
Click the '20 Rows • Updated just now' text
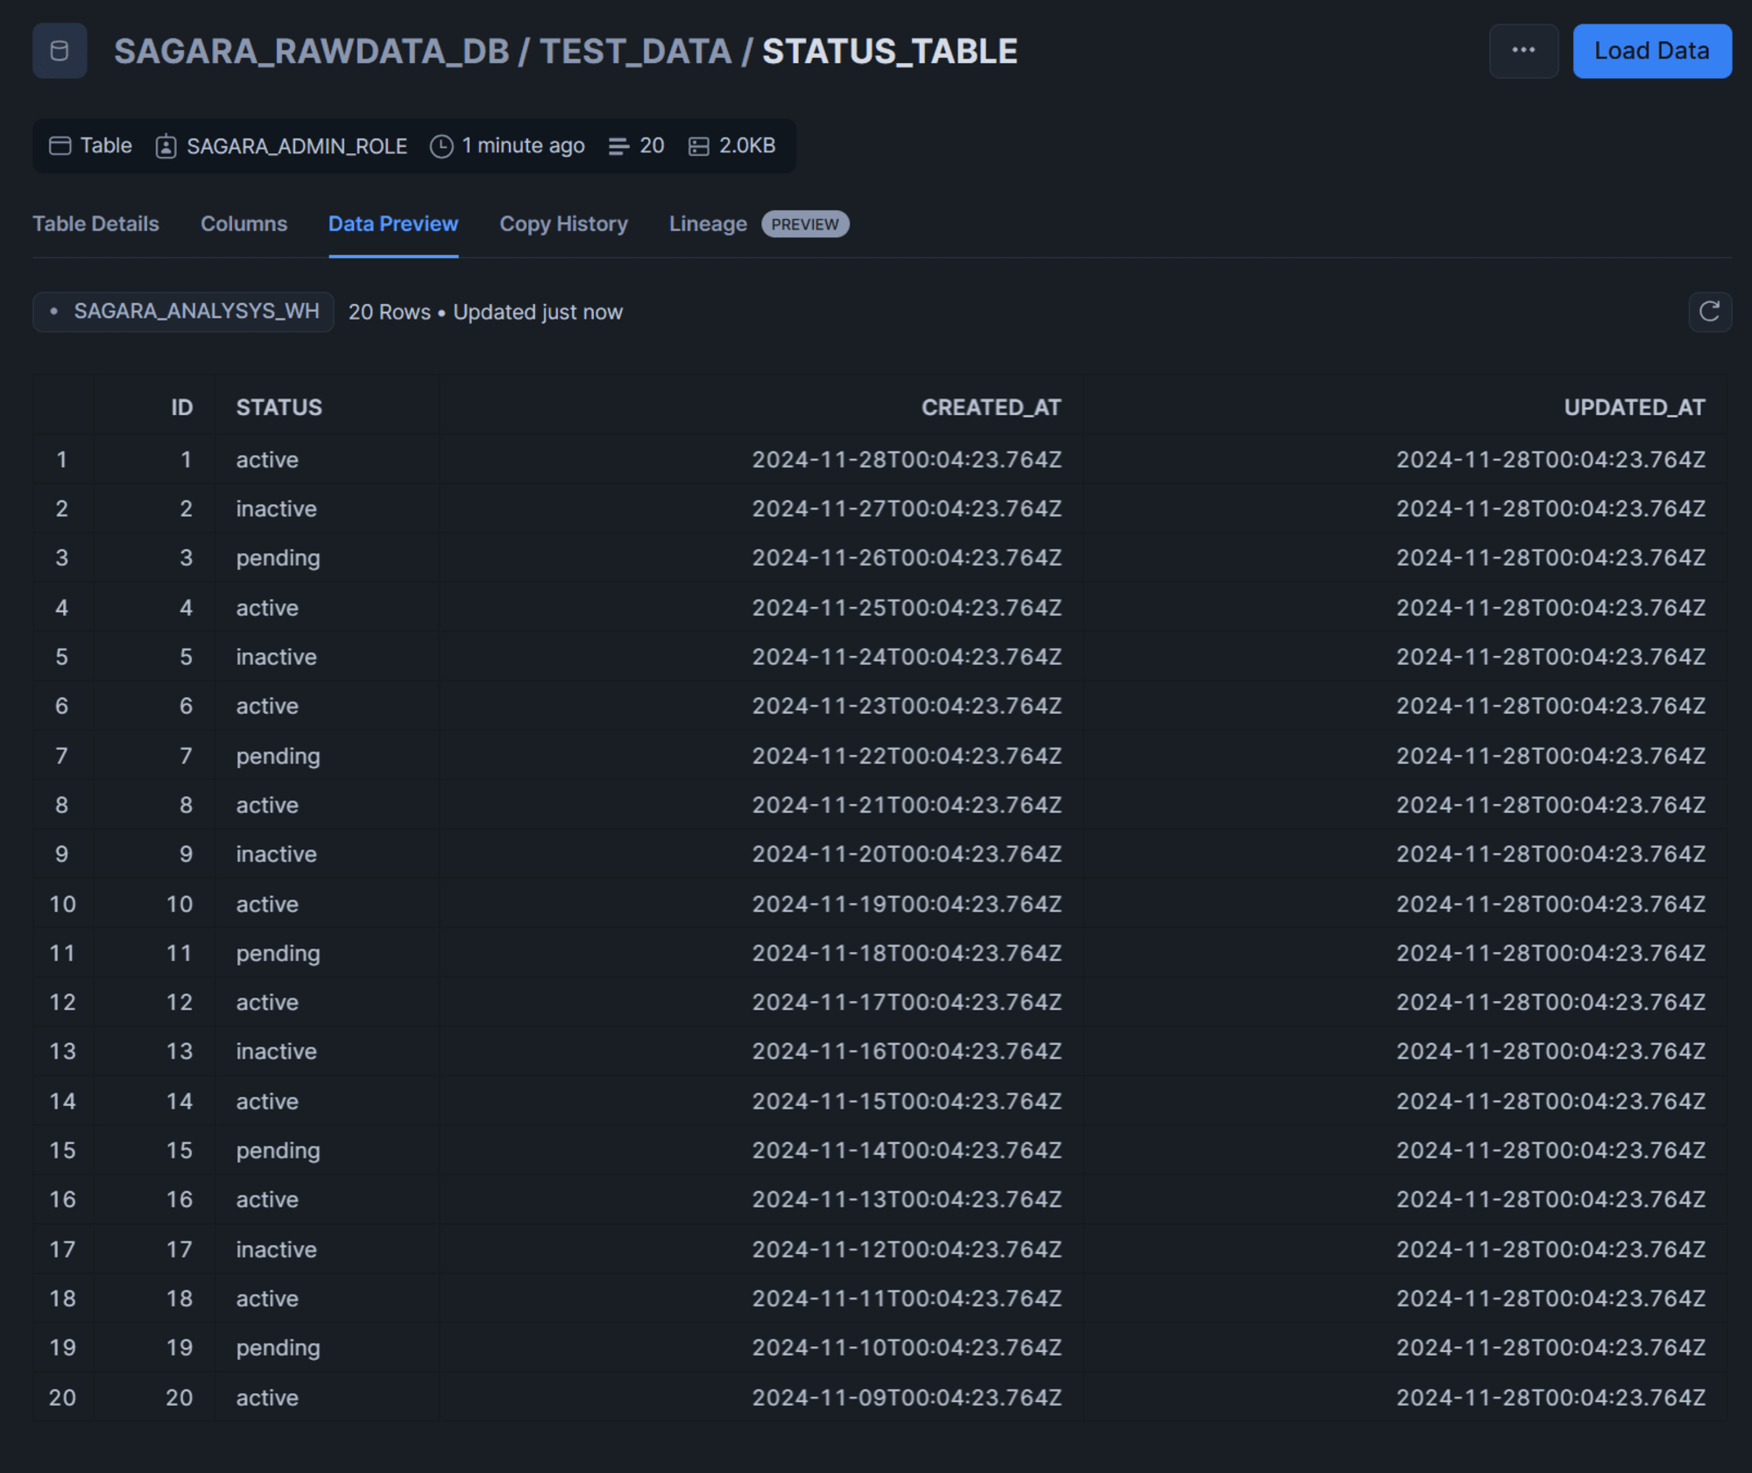click(x=485, y=313)
